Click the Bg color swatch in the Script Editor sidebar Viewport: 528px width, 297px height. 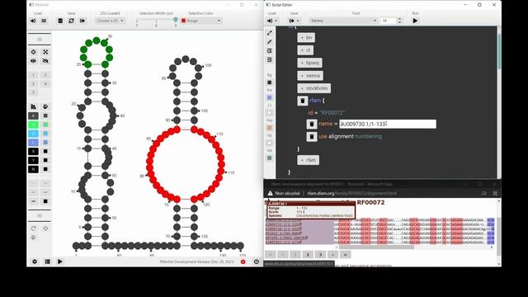click(x=270, y=82)
